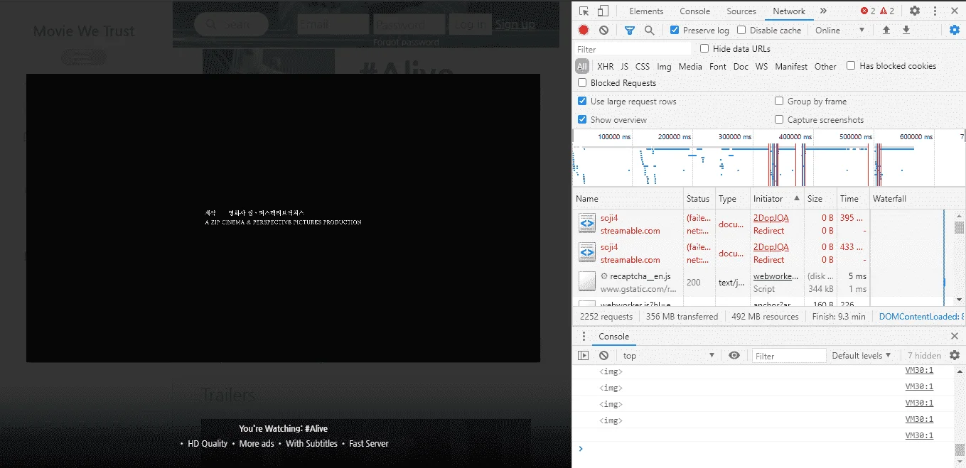Open the Default levels dropdown

(x=862, y=355)
